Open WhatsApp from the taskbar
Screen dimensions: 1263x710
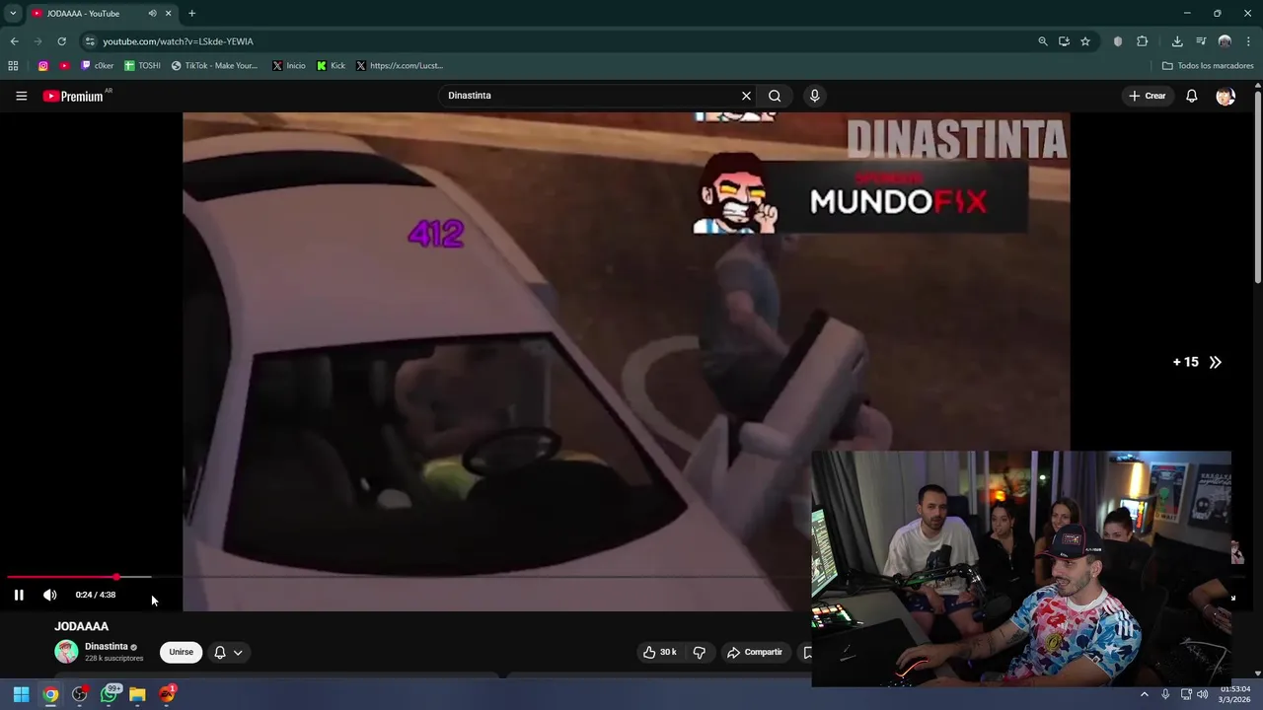pyautogui.click(x=110, y=694)
